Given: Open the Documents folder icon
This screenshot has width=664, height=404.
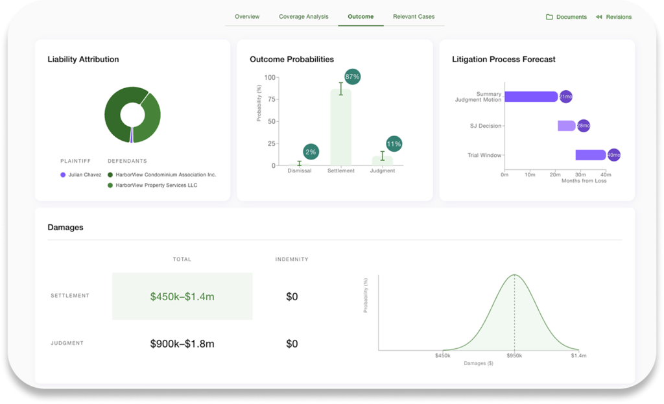Looking at the screenshot, I should (549, 17).
